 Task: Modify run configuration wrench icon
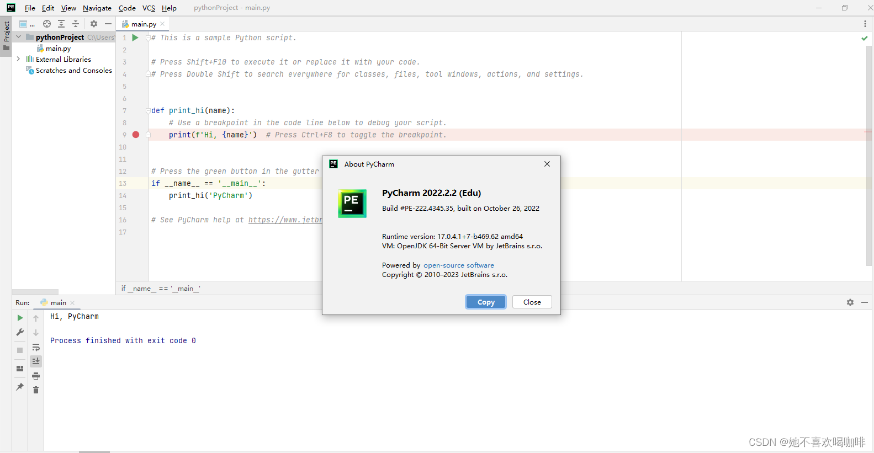pos(20,332)
